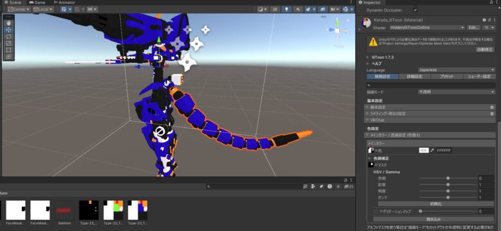Screen dimensions: 501x231
Task: Click the eyedropper next to FFFFFF color
Action: click(x=432, y=150)
